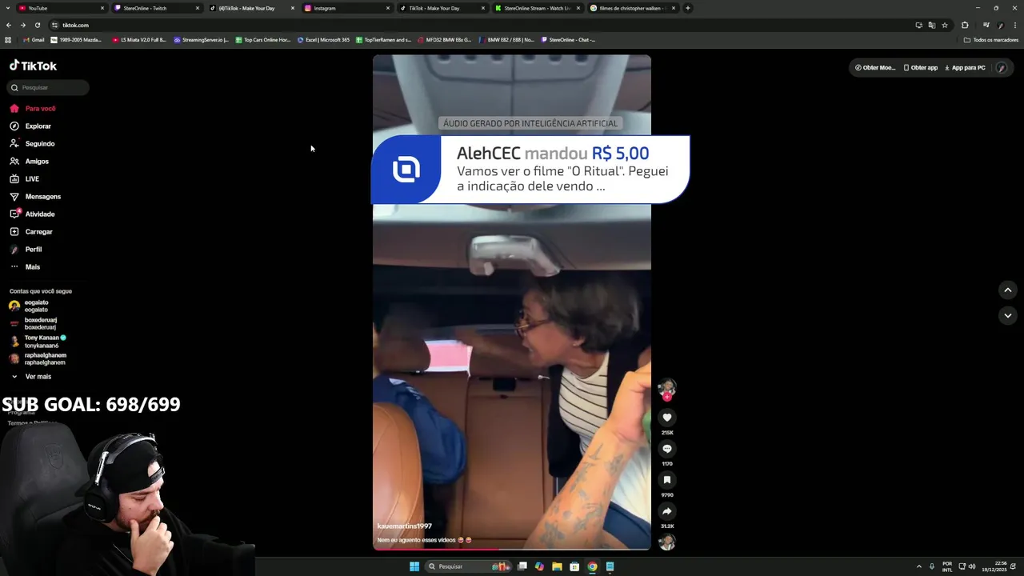
Task: Reload the page
Action: 37,25
